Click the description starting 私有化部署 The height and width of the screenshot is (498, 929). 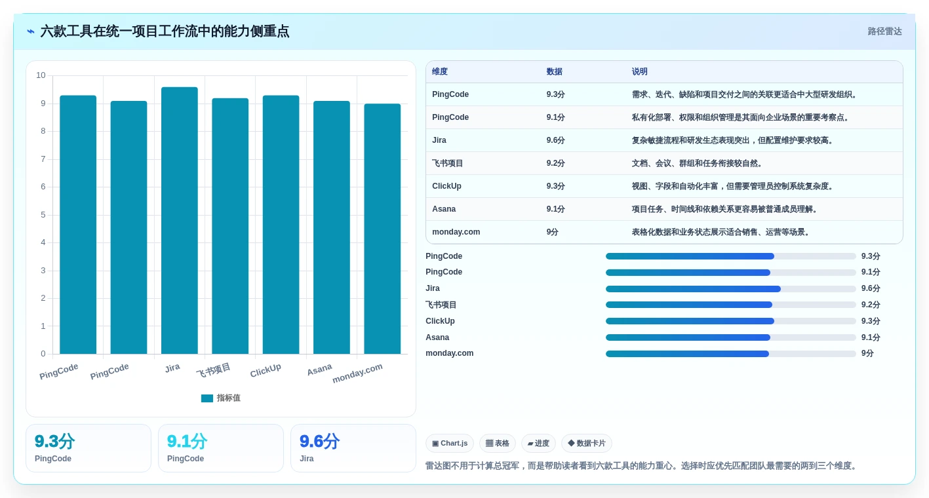(741, 117)
